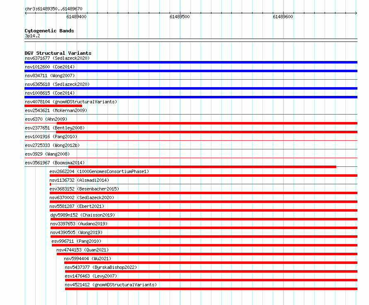Click the red bar under esv996711
This screenshot has height=305, width=369.
click(x=204, y=245)
